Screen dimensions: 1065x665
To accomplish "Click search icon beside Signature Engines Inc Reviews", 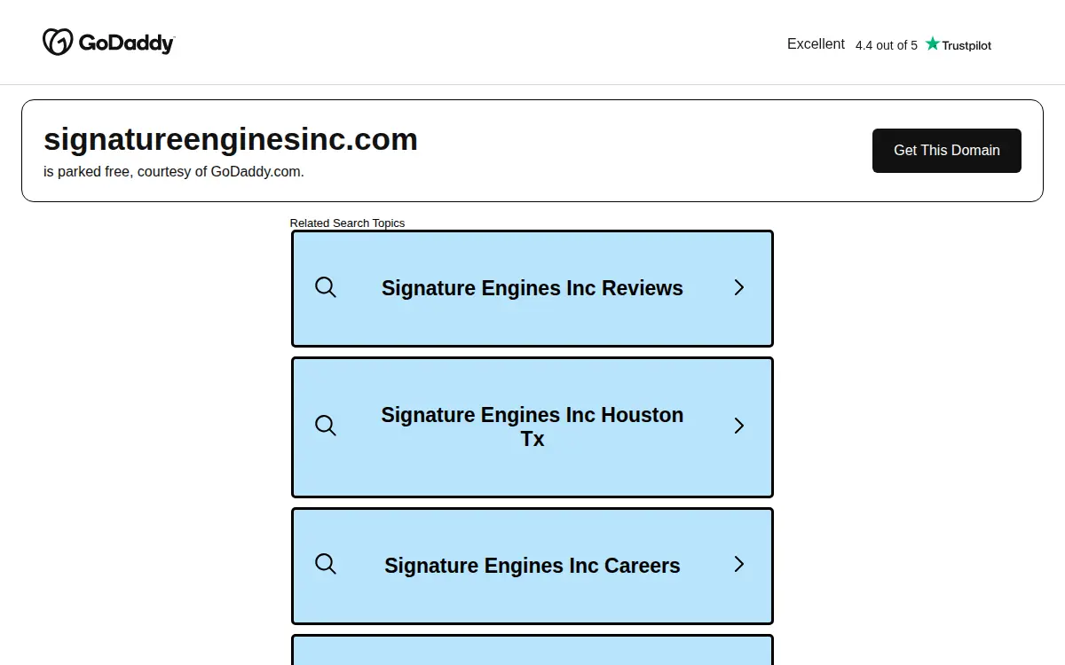I will coord(326,287).
